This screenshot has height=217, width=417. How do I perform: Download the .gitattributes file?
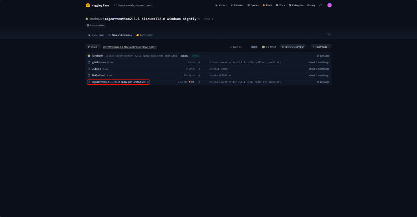199,62
